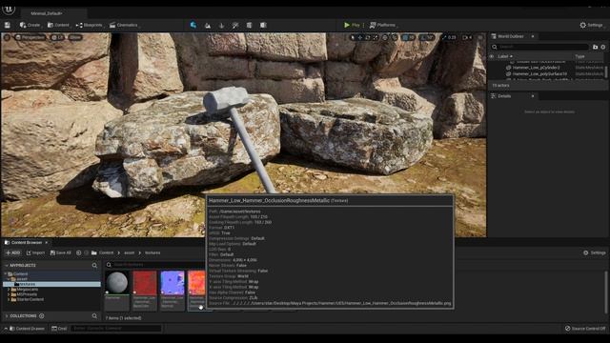
Task: Click the Content Browser history back arrow
Action: pos(78,252)
